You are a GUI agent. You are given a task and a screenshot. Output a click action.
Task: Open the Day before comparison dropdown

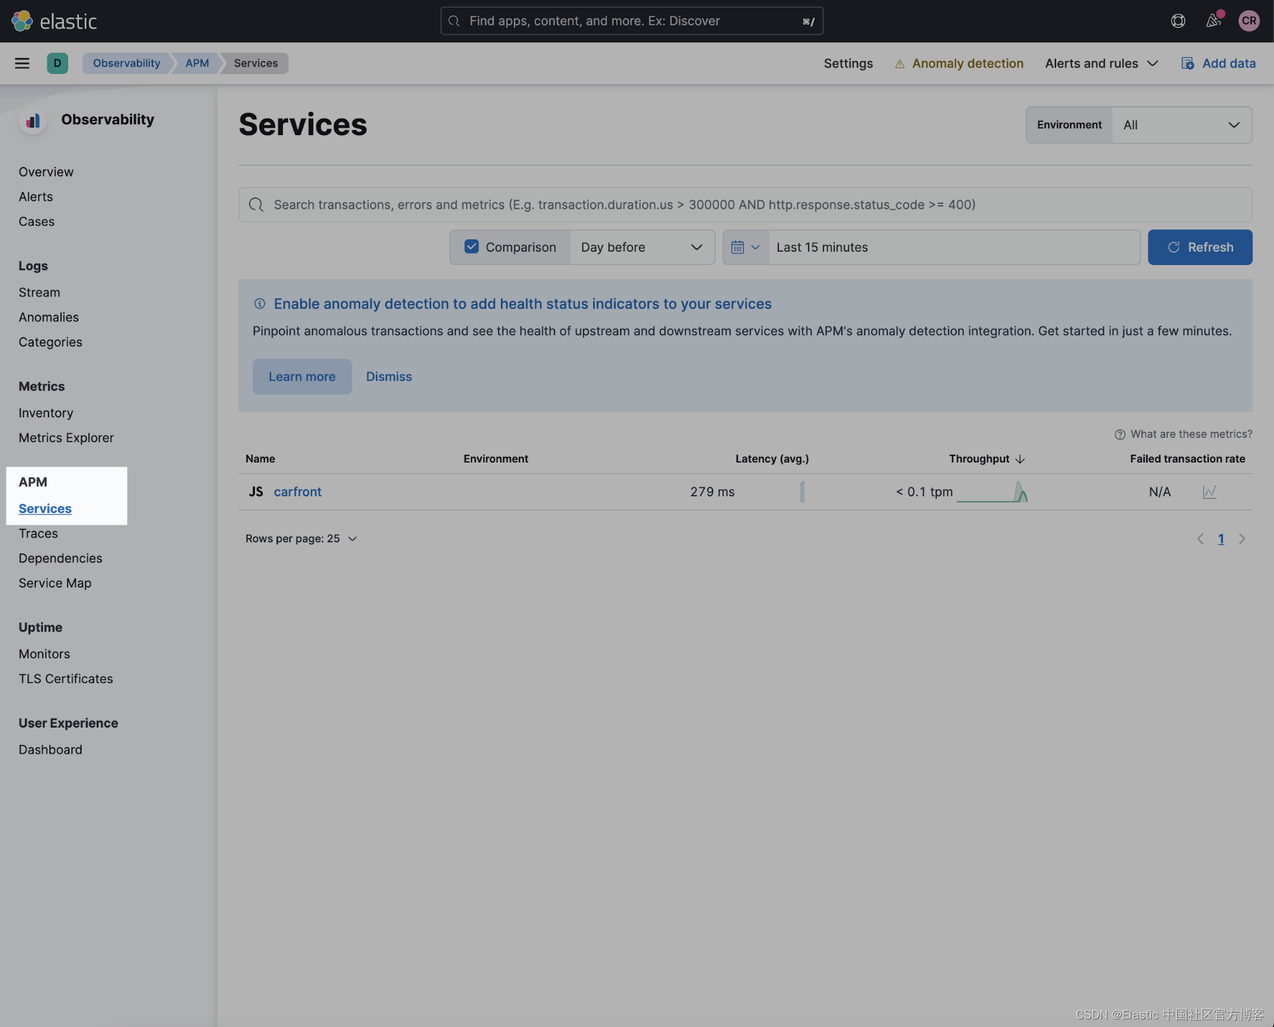click(641, 247)
